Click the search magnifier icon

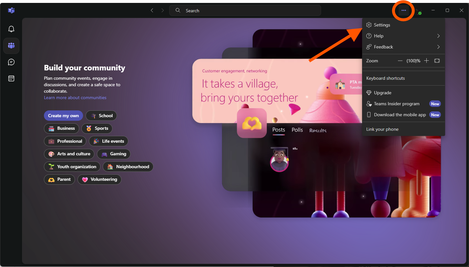coord(178,10)
